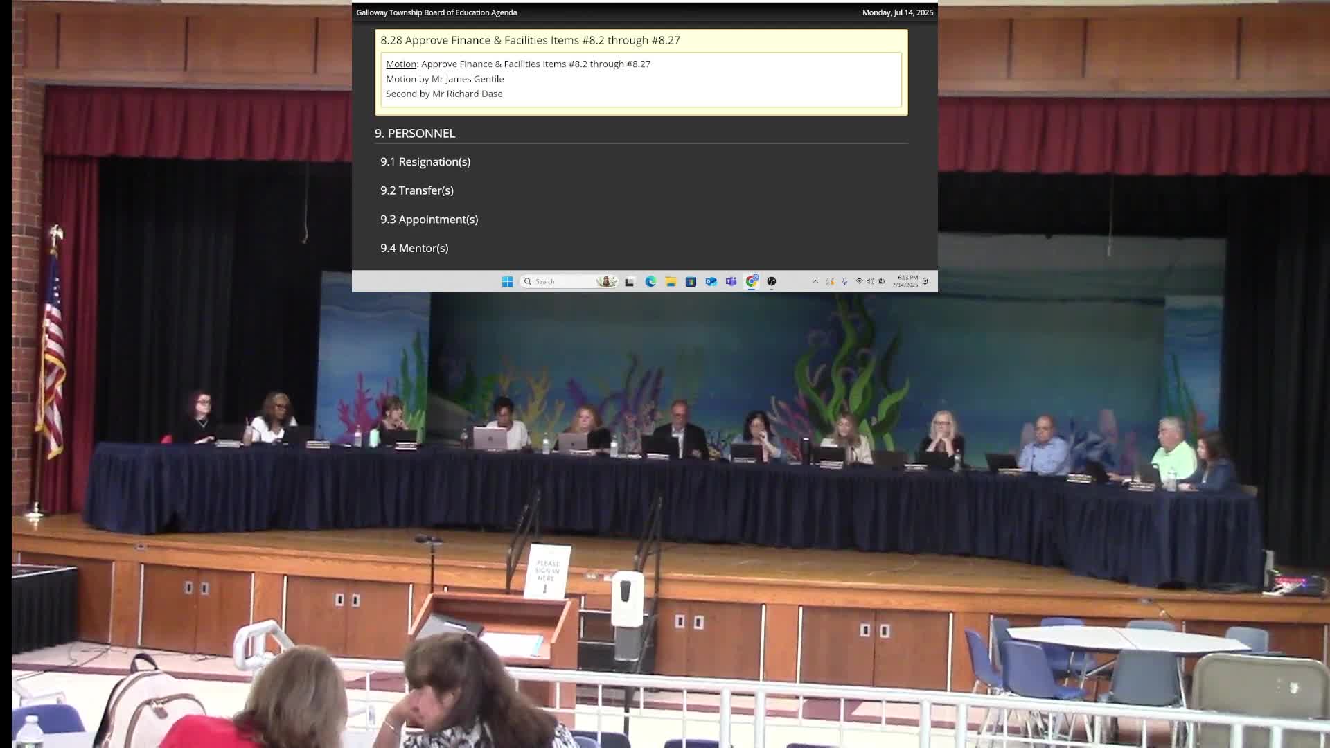Switch to Chrome in the taskbar
This screenshot has width=1330, height=748.
(x=752, y=281)
